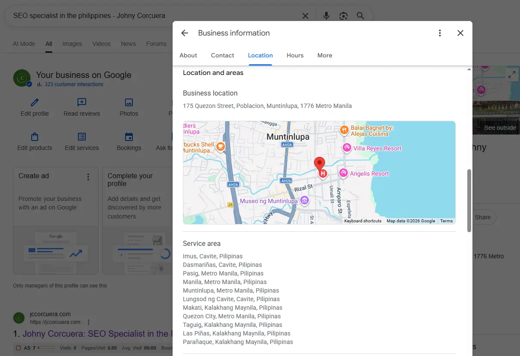The image size is (520, 356).
Task: Click Villa Reyes Resort marker icon
Action: point(347,148)
